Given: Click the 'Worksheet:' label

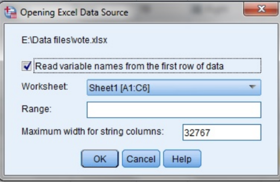Looking at the screenshot, I should (45, 87).
